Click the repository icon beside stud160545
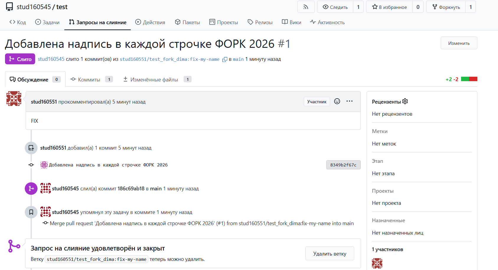 click(x=9, y=7)
